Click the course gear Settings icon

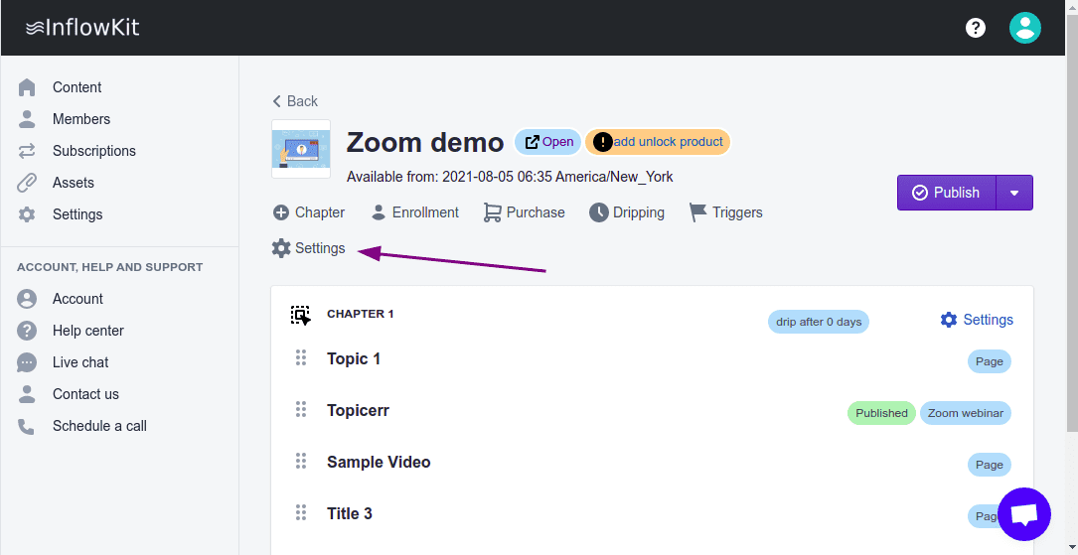click(x=281, y=248)
